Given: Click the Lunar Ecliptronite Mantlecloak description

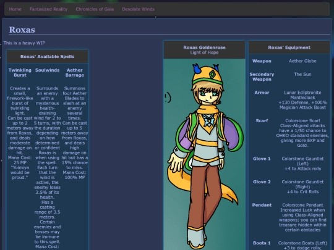Looking at the screenshot, I should coord(302,100).
